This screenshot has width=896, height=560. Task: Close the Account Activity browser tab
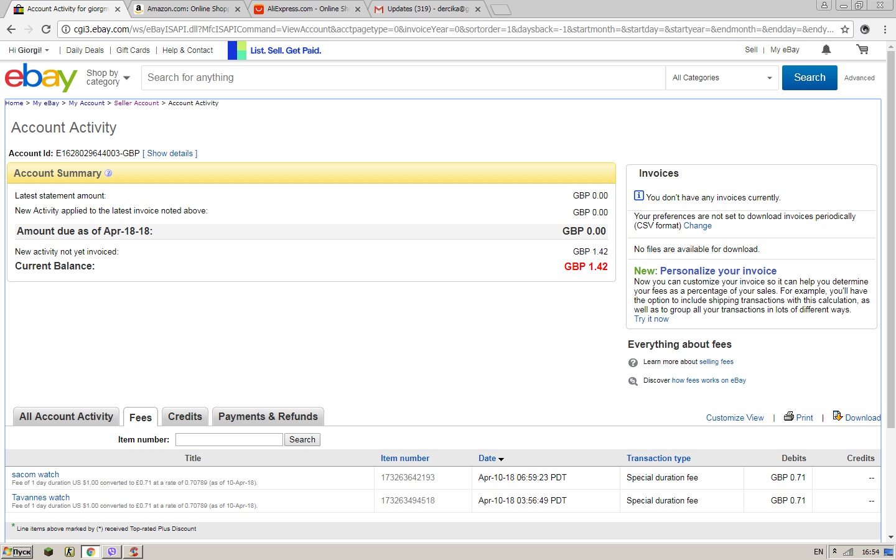(x=118, y=9)
